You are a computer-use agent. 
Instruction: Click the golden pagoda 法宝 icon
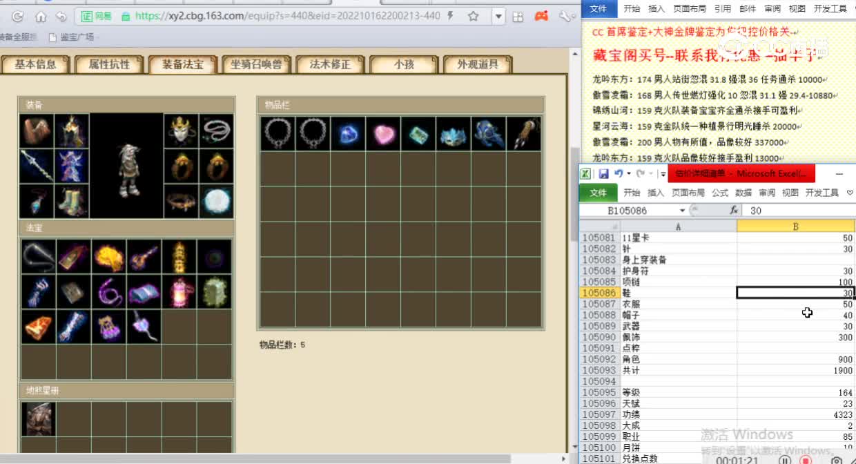point(179,256)
